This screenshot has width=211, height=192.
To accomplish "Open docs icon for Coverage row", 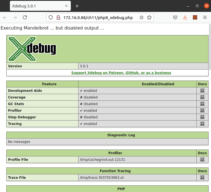I will pyautogui.click(x=202, y=97).
